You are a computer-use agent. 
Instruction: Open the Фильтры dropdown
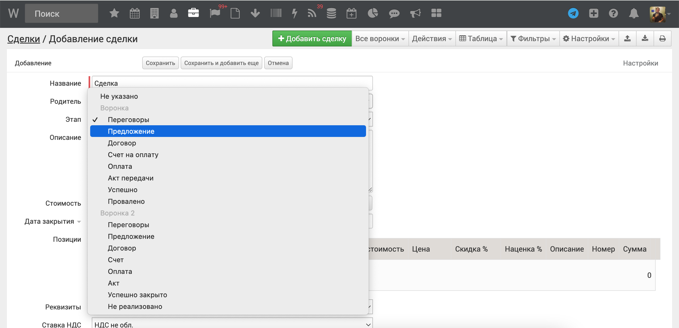533,38
